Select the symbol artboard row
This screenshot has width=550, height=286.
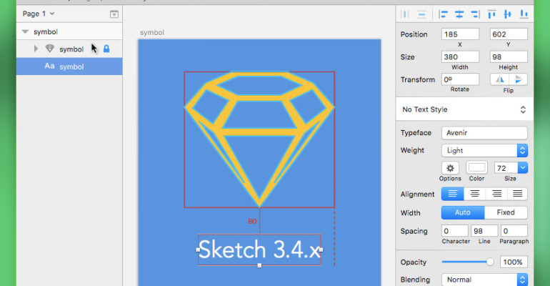click(x=69, y=31)
